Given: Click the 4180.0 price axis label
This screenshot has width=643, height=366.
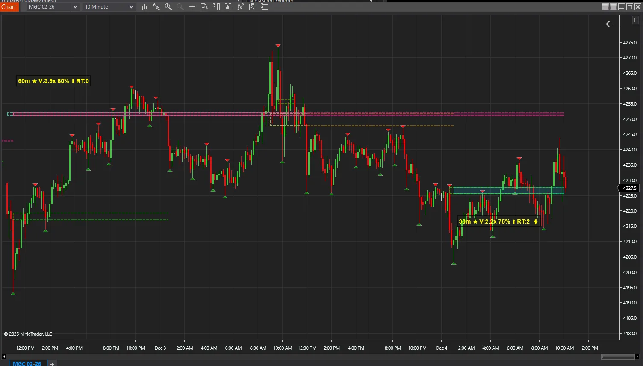Looking at the screenshot, I should [630, 334].
